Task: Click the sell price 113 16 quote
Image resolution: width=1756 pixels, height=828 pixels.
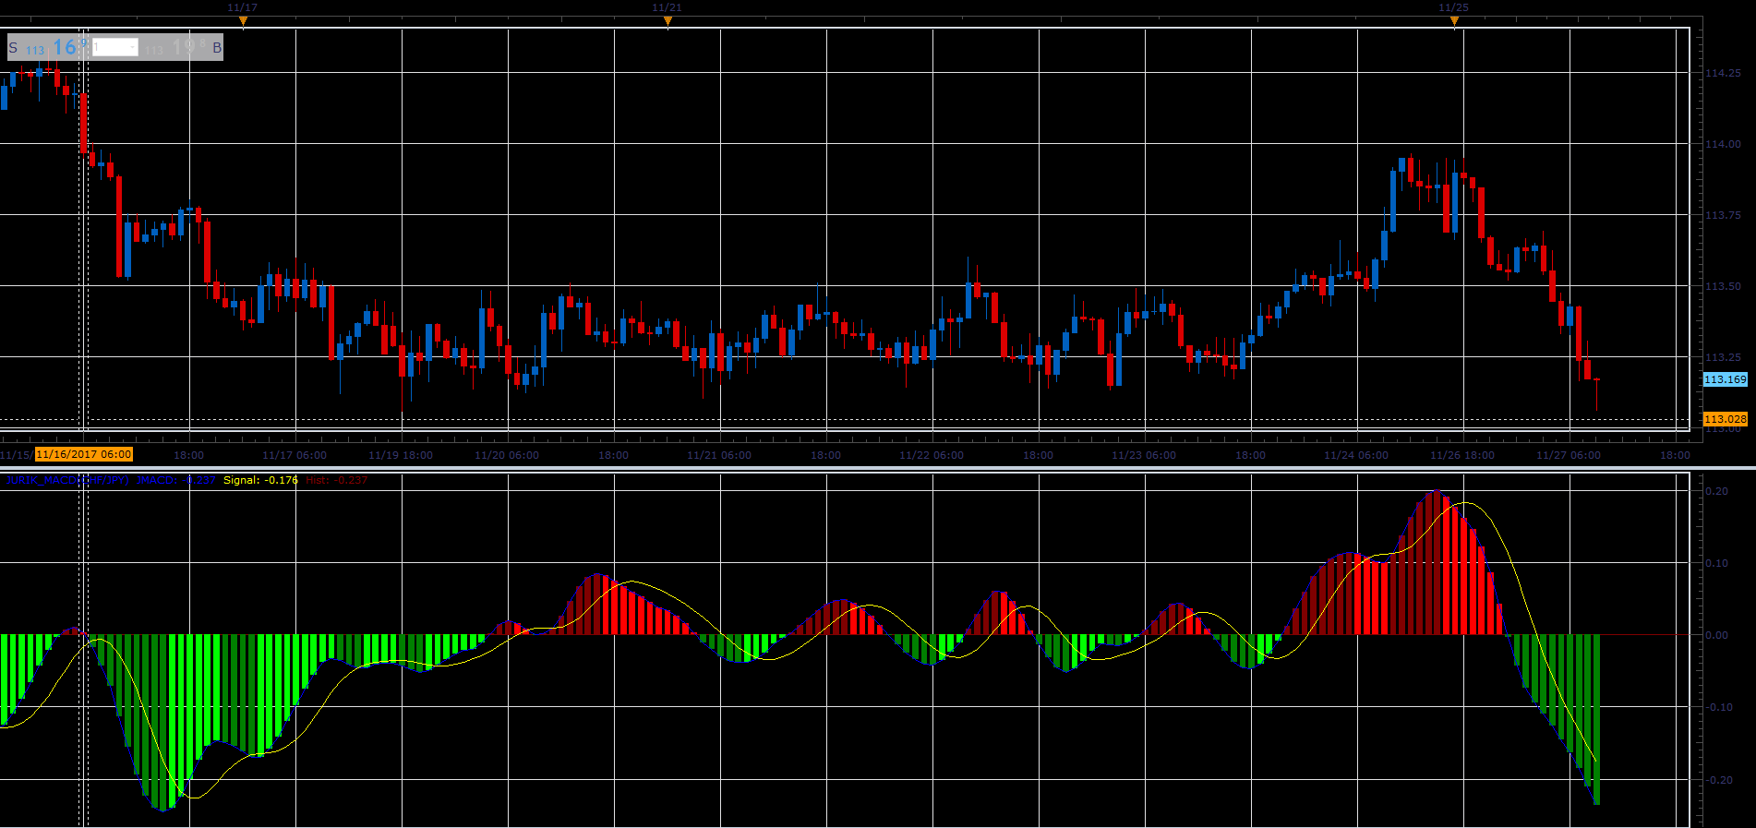Action: [55, 47]
